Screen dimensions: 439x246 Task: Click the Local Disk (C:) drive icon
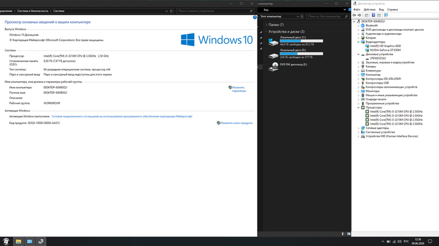[273, 42]
